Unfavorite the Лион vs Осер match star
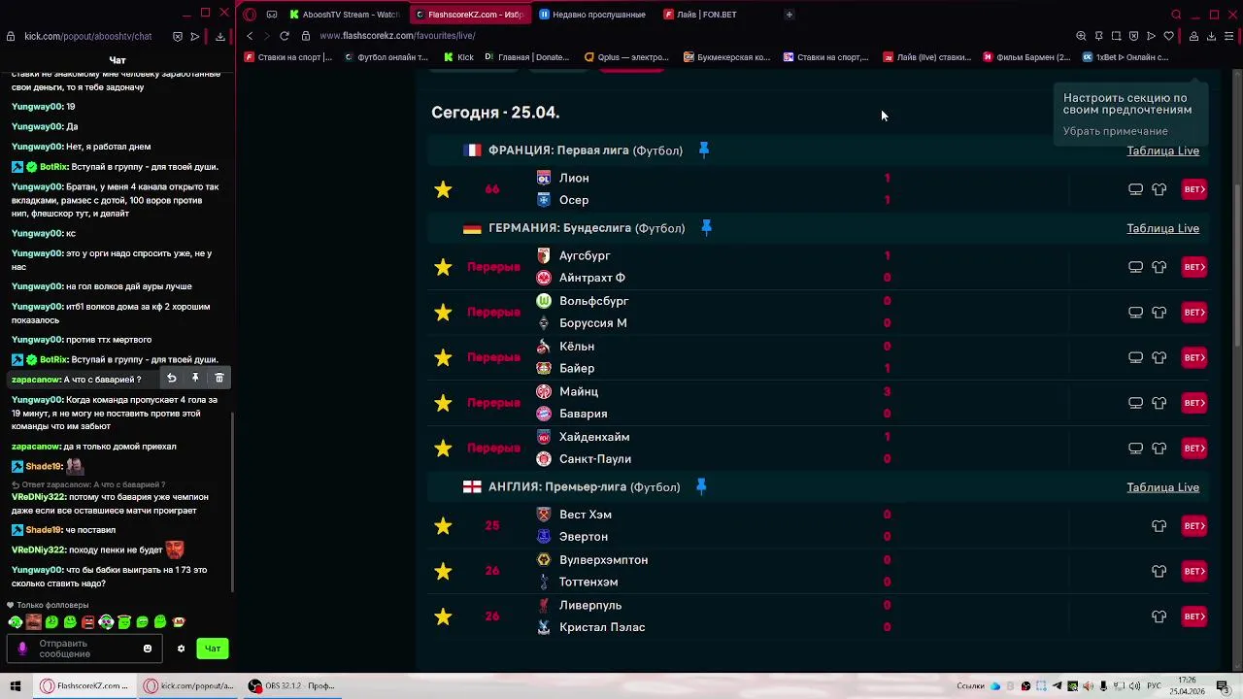 (443, 189)
